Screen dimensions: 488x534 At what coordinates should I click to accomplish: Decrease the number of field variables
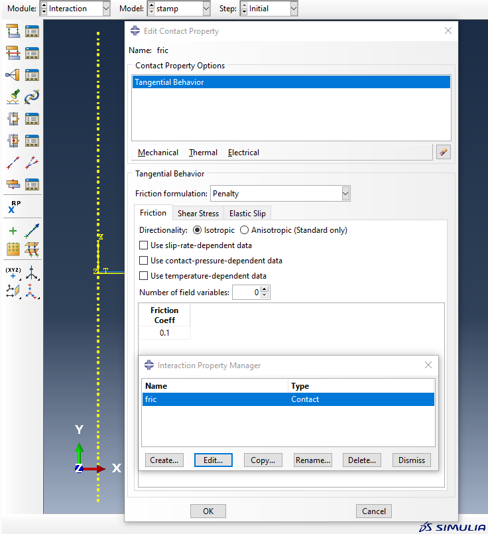(265, 295)
